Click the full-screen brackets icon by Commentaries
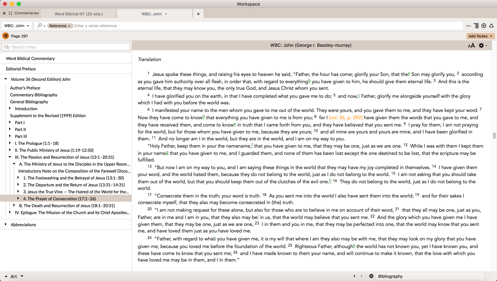The image size is (497, 281). (11, 14)
